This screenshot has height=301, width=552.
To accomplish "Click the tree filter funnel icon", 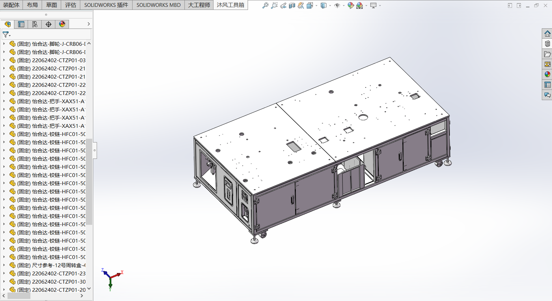I will pyautogui.click(x=6, y=35).
